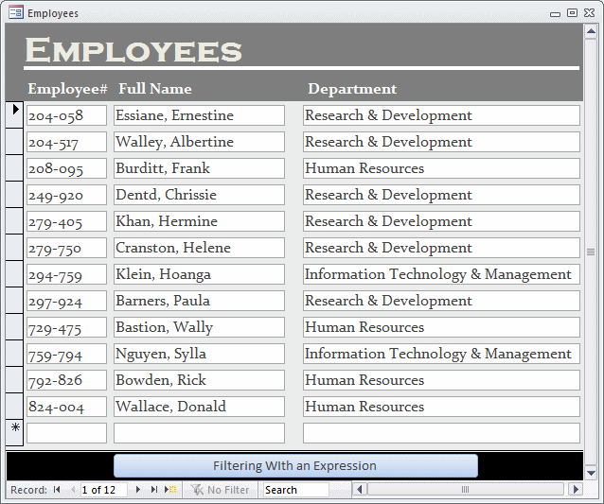The width and height of the screenshot is (604, 504).
Task: Click empty Department field in new row
Action: [441, 433]
